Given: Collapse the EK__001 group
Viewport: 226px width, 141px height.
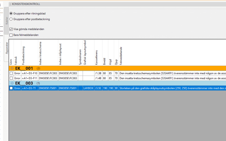Looking at the screenshot, I should pyautogui.click(x=12, y=68).
